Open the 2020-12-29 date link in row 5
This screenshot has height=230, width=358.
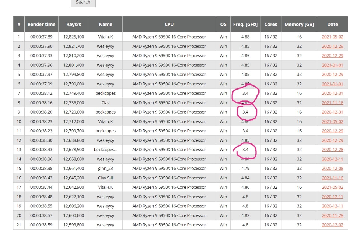(333, 75)
